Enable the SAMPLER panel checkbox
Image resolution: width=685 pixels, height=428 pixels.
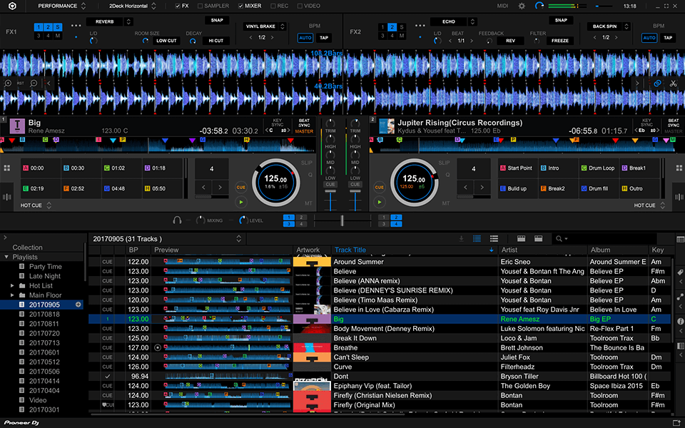[199, 6]
